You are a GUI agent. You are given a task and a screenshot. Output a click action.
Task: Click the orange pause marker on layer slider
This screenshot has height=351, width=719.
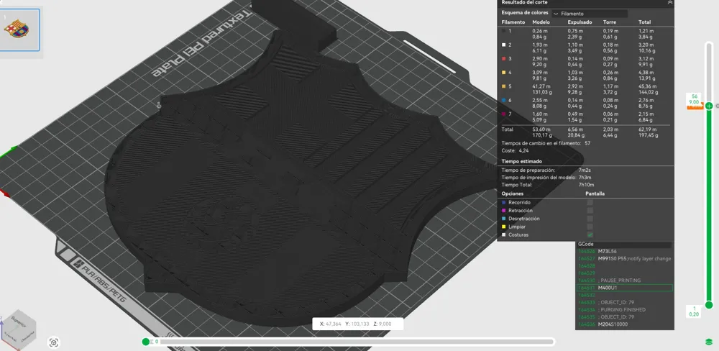click(x=695, y=107)
